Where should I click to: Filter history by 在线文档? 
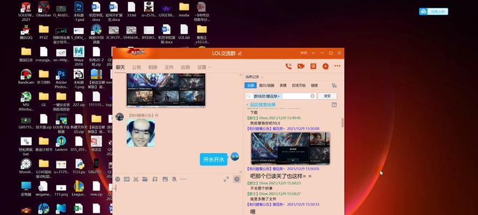tap(298, 85)
